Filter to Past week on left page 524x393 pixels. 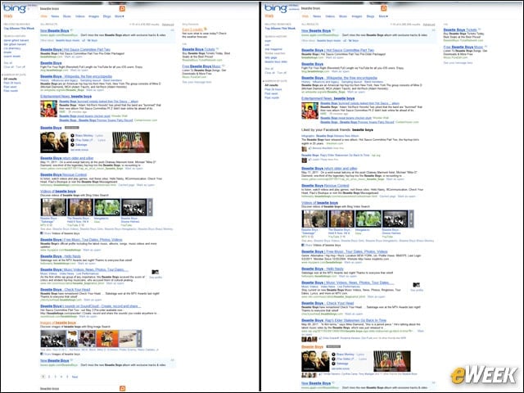point(10,87)
